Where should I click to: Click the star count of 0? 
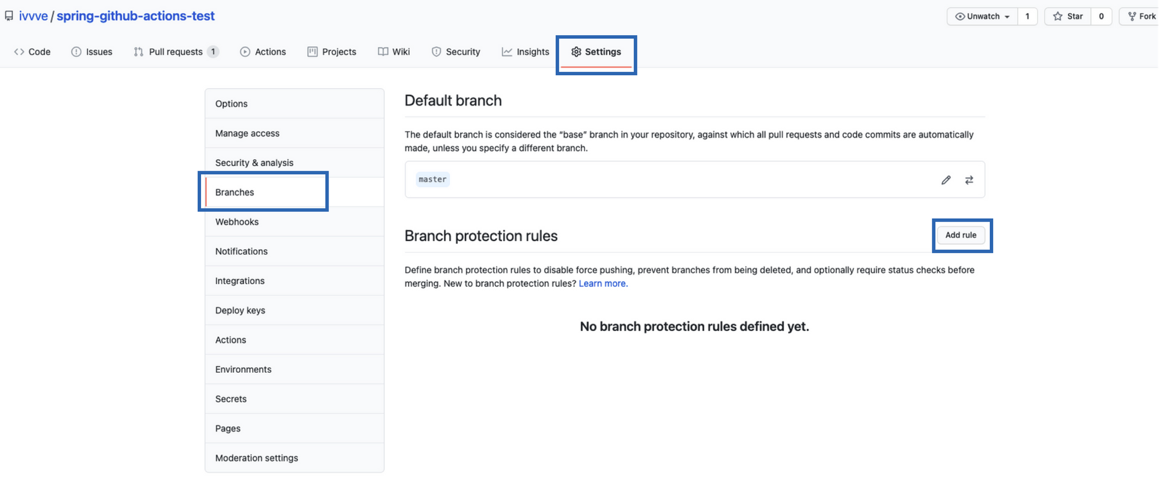click(1101, 16)
